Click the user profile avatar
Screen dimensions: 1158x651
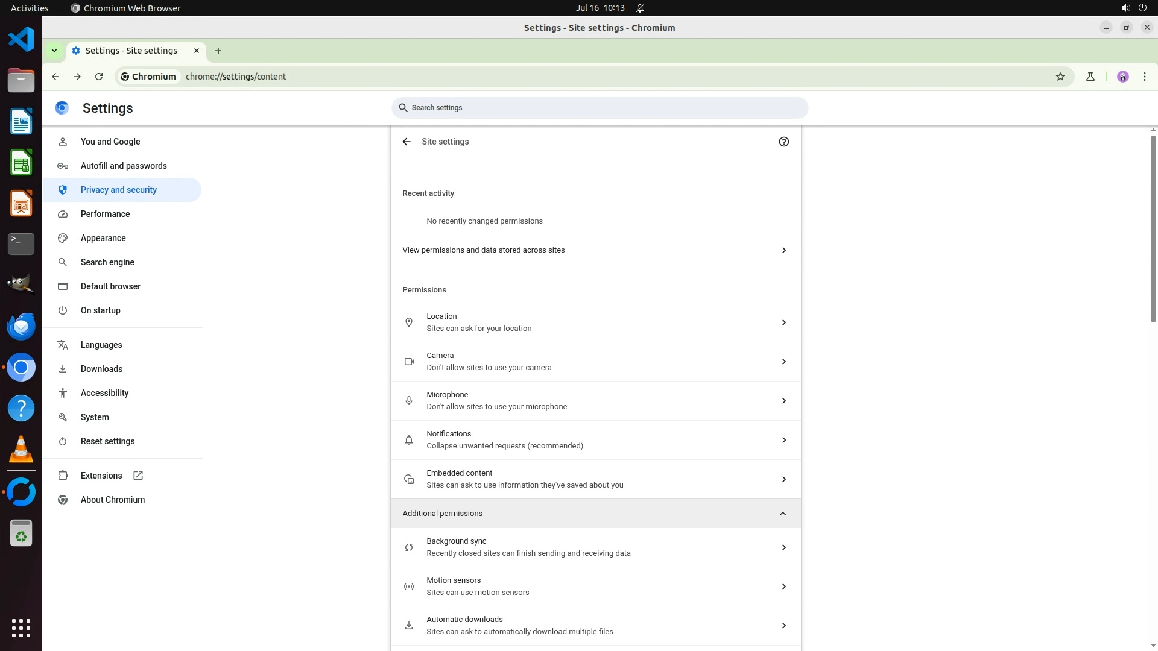(1122, 77)
